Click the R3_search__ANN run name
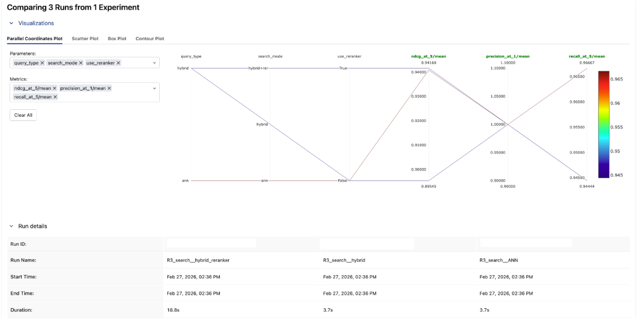The image size is (637, 323). (x=499, y=260)
